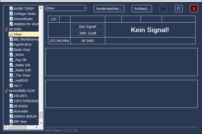202x134 pixels.
Task: Click the music icon beside mix 7
Action: [x=11, y=85]
